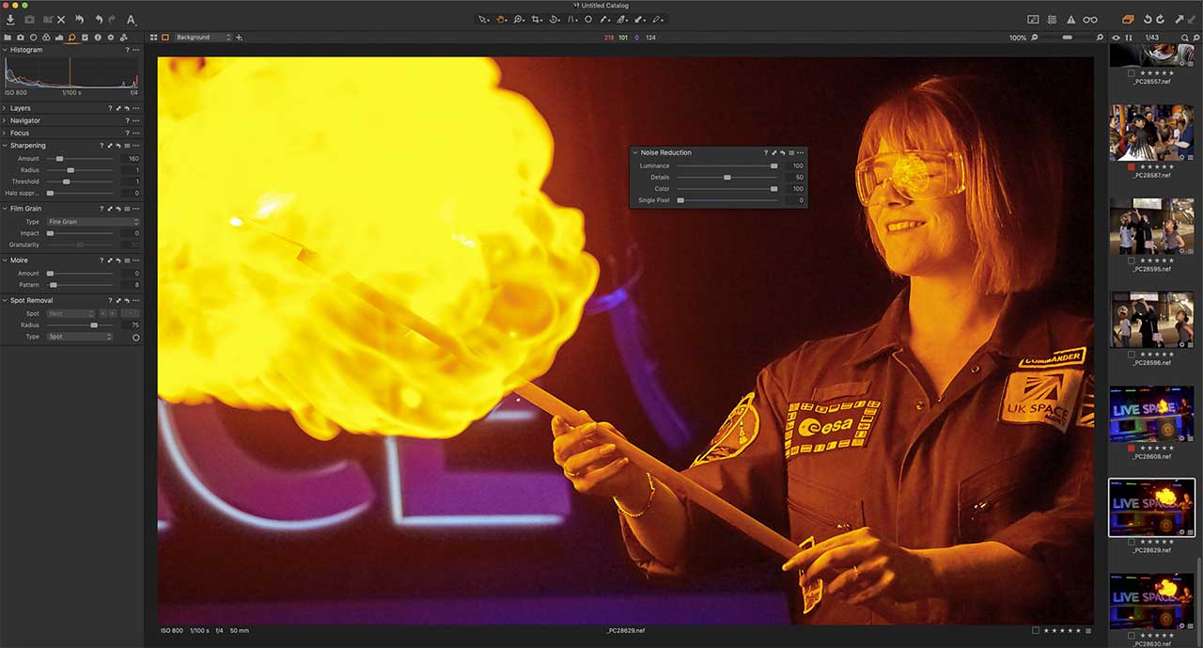1203x648 pixels.
Task: Select thumbnail _PC28608.nef in browser
Action: (1151, 414)
